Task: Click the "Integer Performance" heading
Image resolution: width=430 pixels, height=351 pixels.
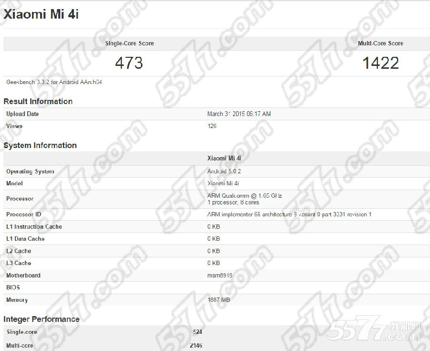Action: tap(42, 319)
